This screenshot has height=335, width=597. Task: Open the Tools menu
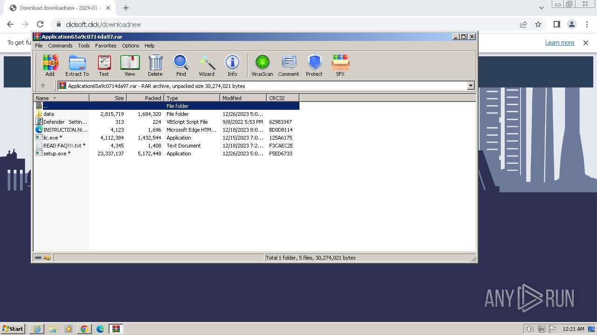pyautogui.click(x=84, y=46)
